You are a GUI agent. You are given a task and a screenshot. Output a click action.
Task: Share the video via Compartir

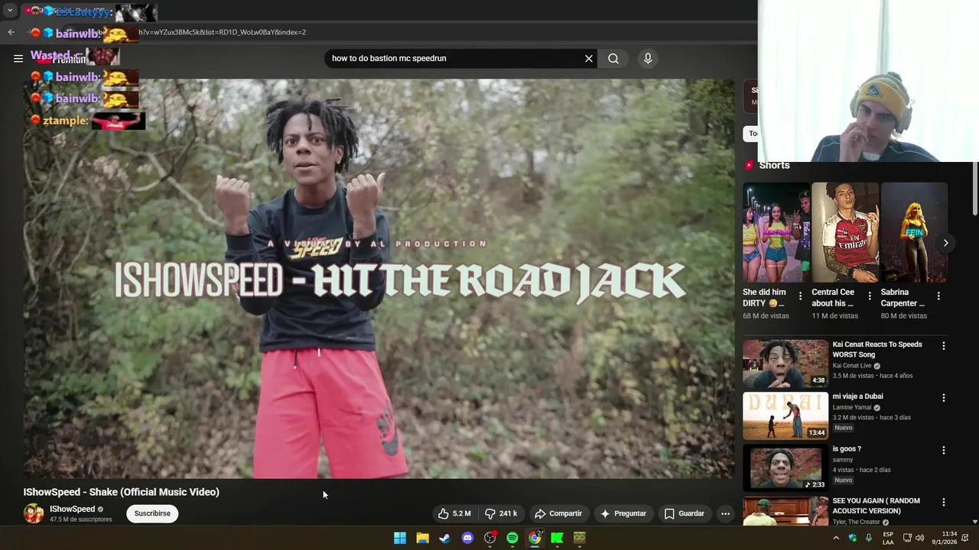click(x=558, y=513)
